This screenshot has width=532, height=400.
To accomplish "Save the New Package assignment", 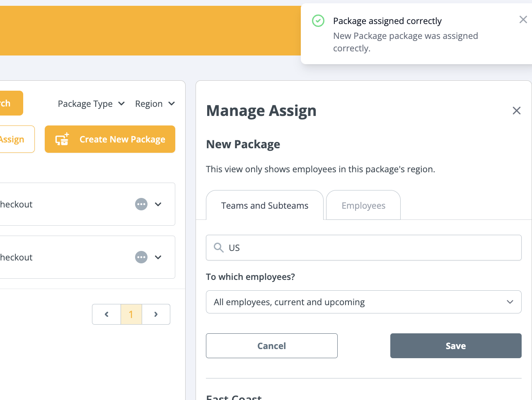I will tap(455, 346).
